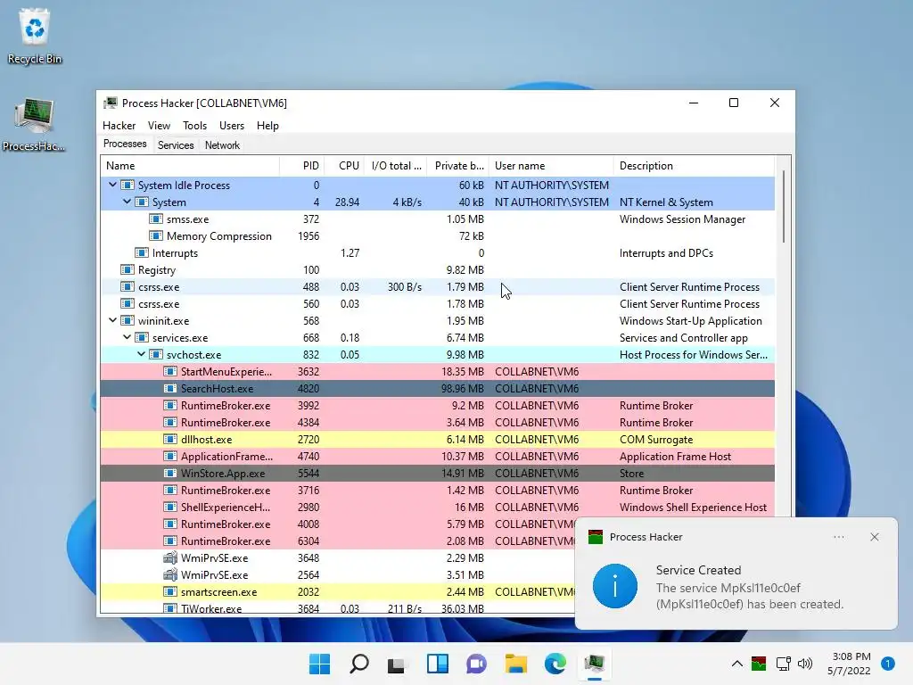
Task: Open the Hacker menu
Action: click(x=119, y=126)
